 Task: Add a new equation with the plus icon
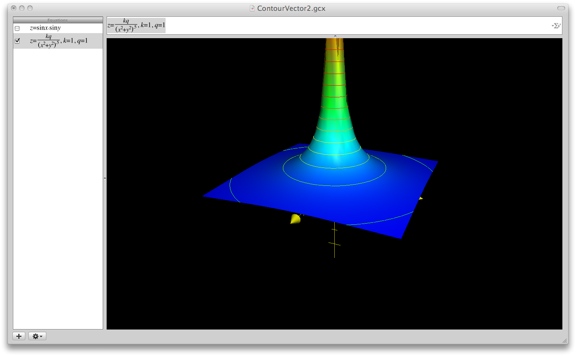click(x=19, y=336)
